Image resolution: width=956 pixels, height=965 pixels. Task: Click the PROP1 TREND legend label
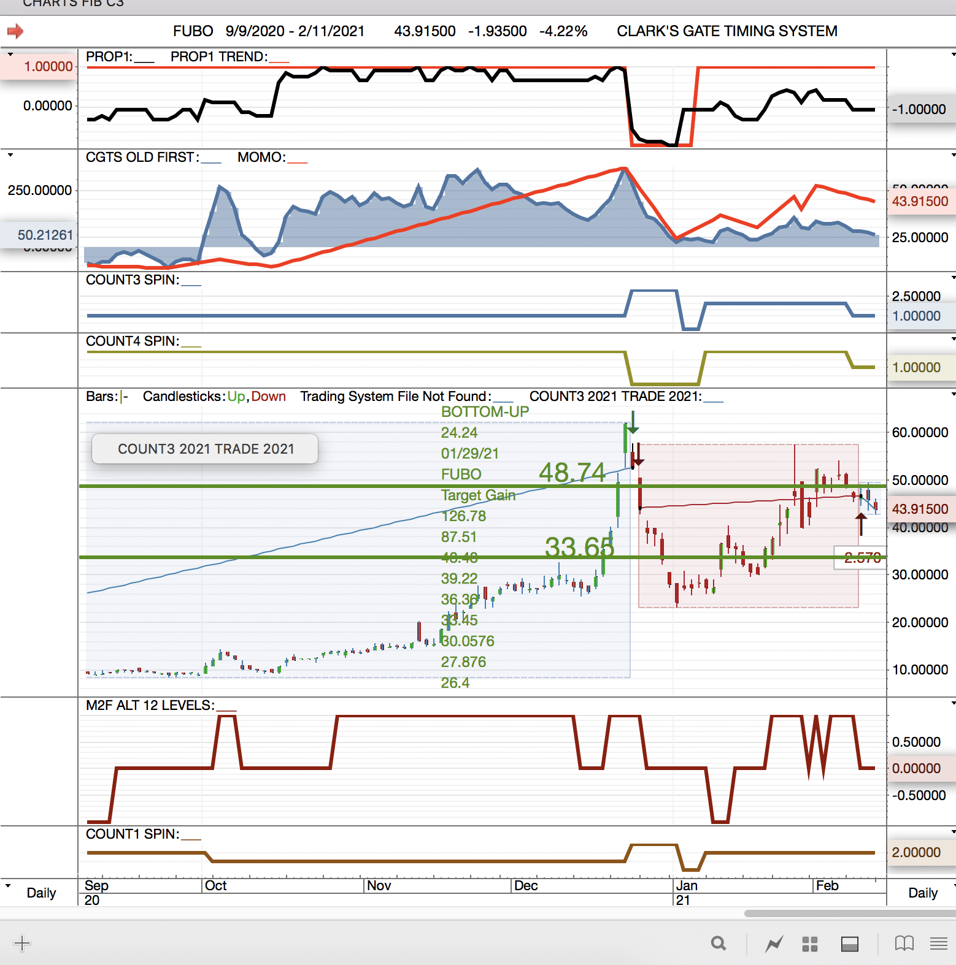pos(219,56)
